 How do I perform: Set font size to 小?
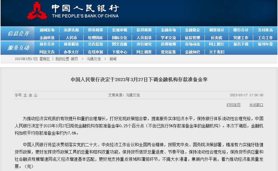coord(36,95)
